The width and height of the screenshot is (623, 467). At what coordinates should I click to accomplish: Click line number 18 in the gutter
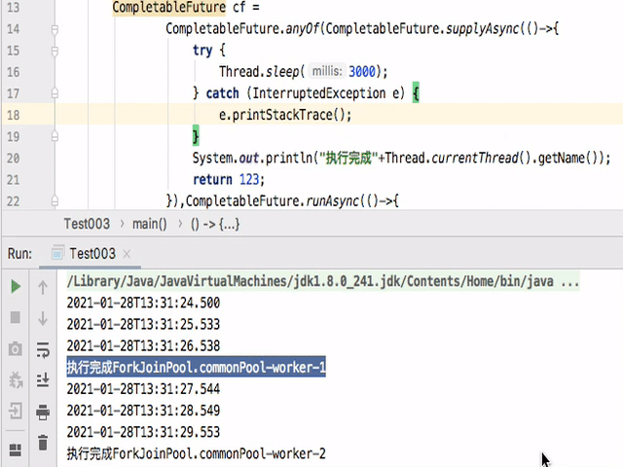point(13,115)
